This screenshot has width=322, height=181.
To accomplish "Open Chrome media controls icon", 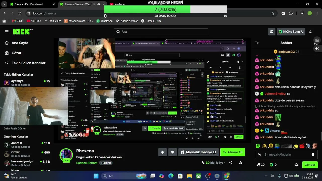I will pyautogui.click(x=302, y=13).
